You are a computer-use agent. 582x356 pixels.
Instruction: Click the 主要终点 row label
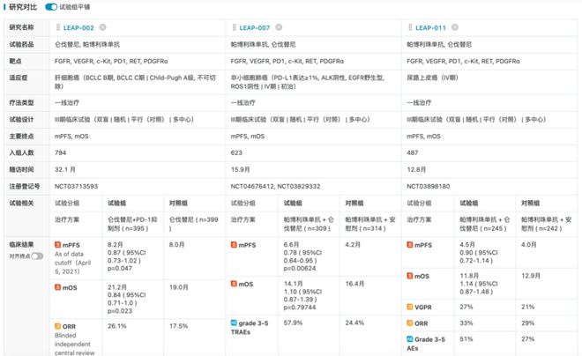click(x=21, y=136)
